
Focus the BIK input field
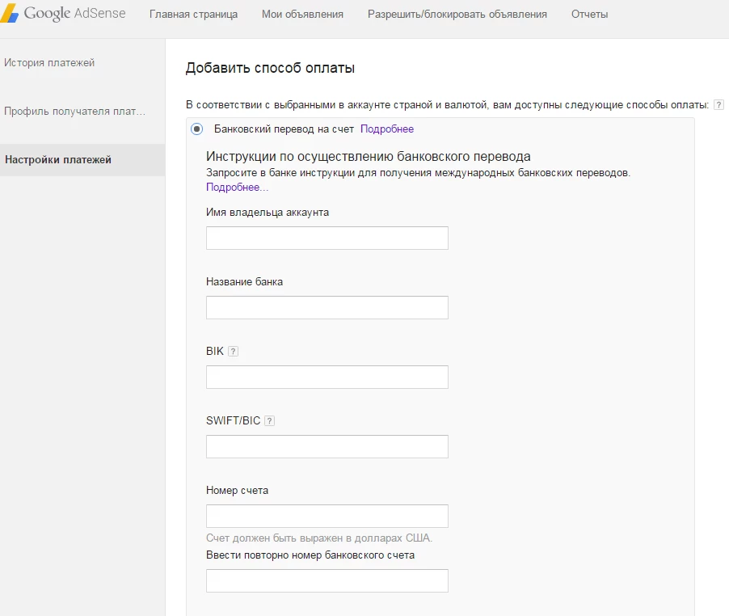tap(327, 377)
